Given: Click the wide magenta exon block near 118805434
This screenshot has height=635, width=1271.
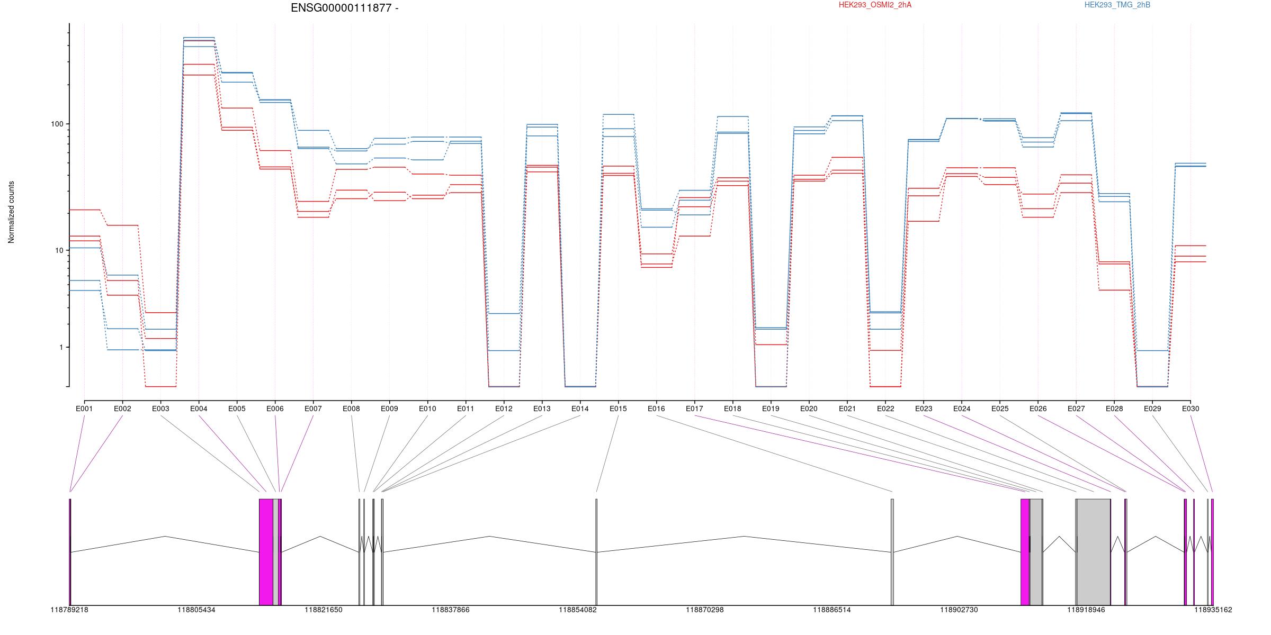Looking at the screenshot, I should point(266,552).
